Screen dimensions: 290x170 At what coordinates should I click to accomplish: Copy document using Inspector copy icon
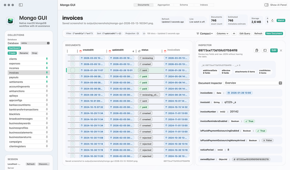pos(257,50)
